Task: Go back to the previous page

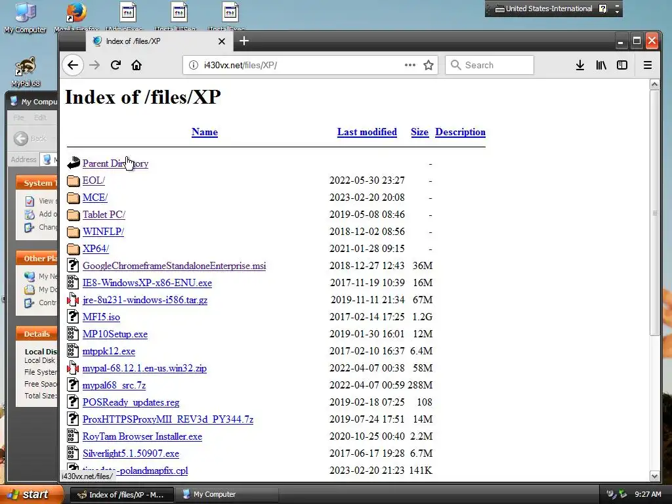Action: (x=73, y=65)
